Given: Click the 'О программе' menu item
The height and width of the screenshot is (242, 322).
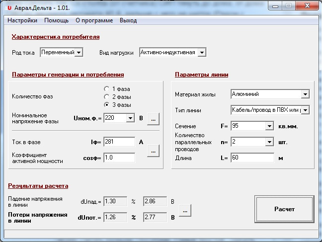Looking at the screenshot, I should (94, 21).
